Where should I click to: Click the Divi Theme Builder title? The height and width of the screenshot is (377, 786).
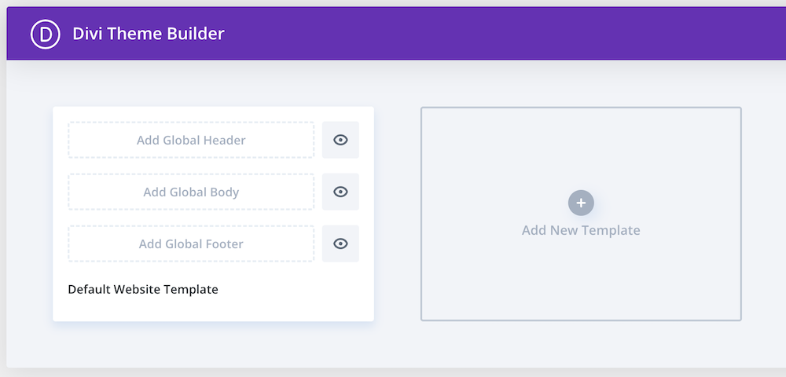(149, 34)
